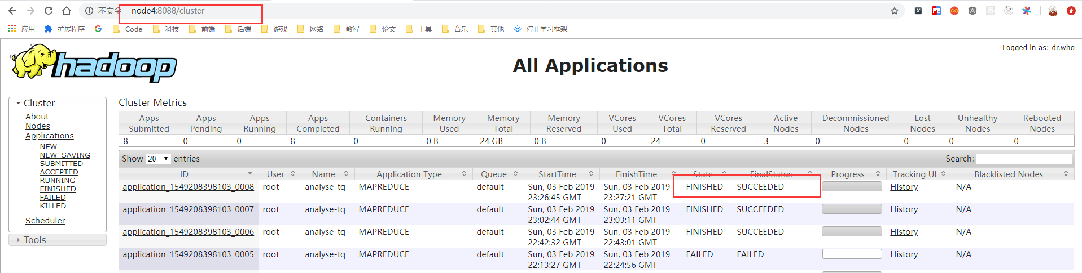Open the extensions puzzle bookmark
The width and height of the screenshot is (1082, 273).
(x=64, y=29)
